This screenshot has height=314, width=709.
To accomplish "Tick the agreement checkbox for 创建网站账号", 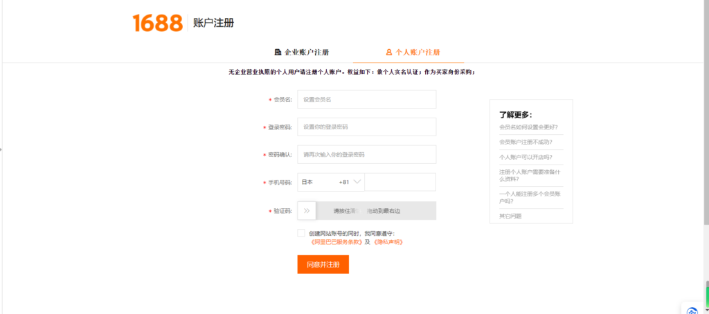I will (301, 232).
